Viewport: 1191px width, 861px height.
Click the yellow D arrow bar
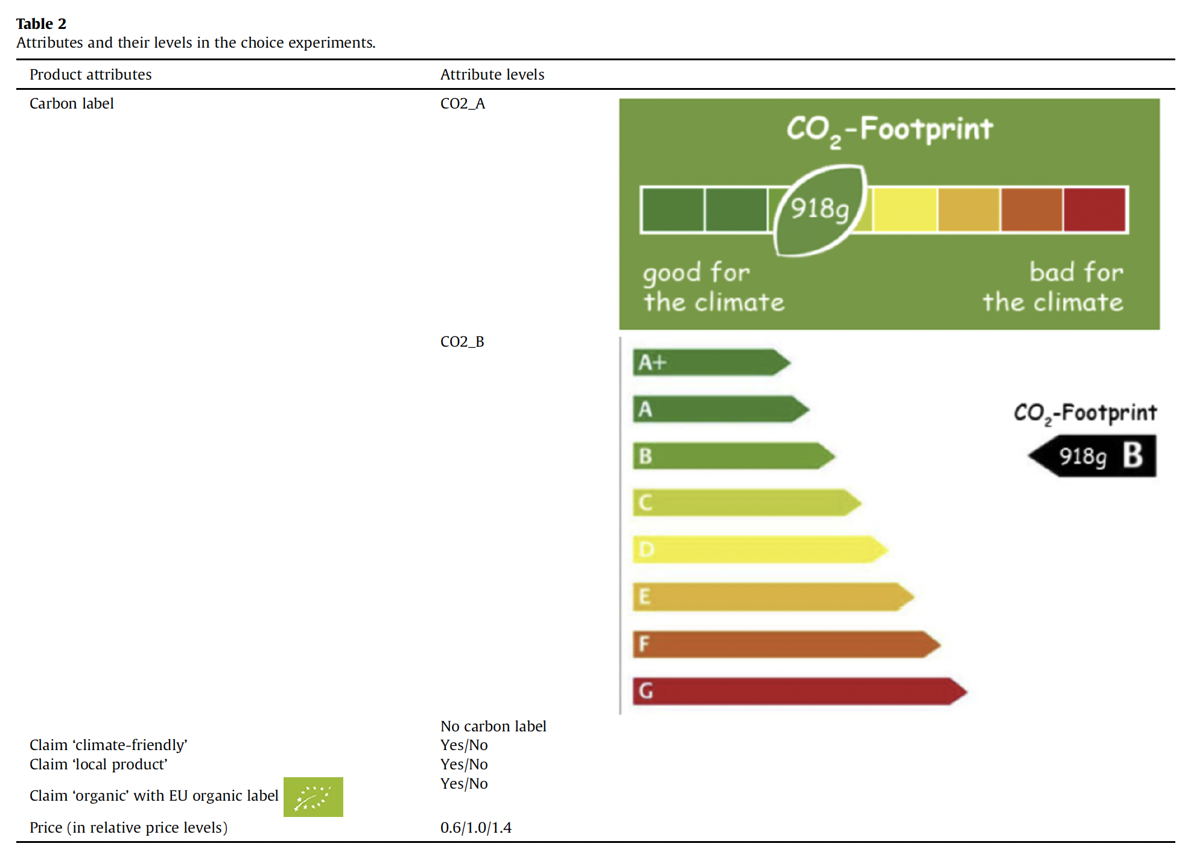pyautogui.click(x=759, y=550)
